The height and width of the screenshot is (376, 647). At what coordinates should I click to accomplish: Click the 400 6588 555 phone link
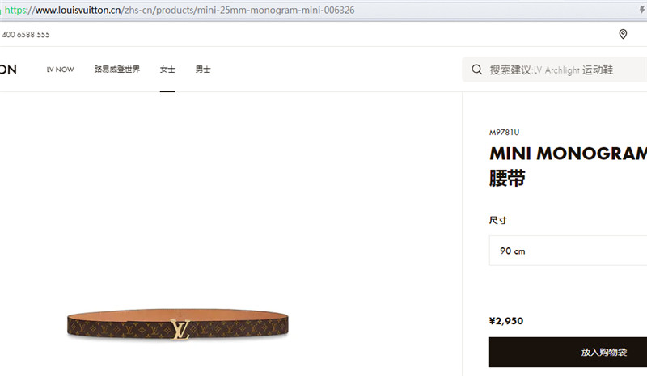pos(26,35)
